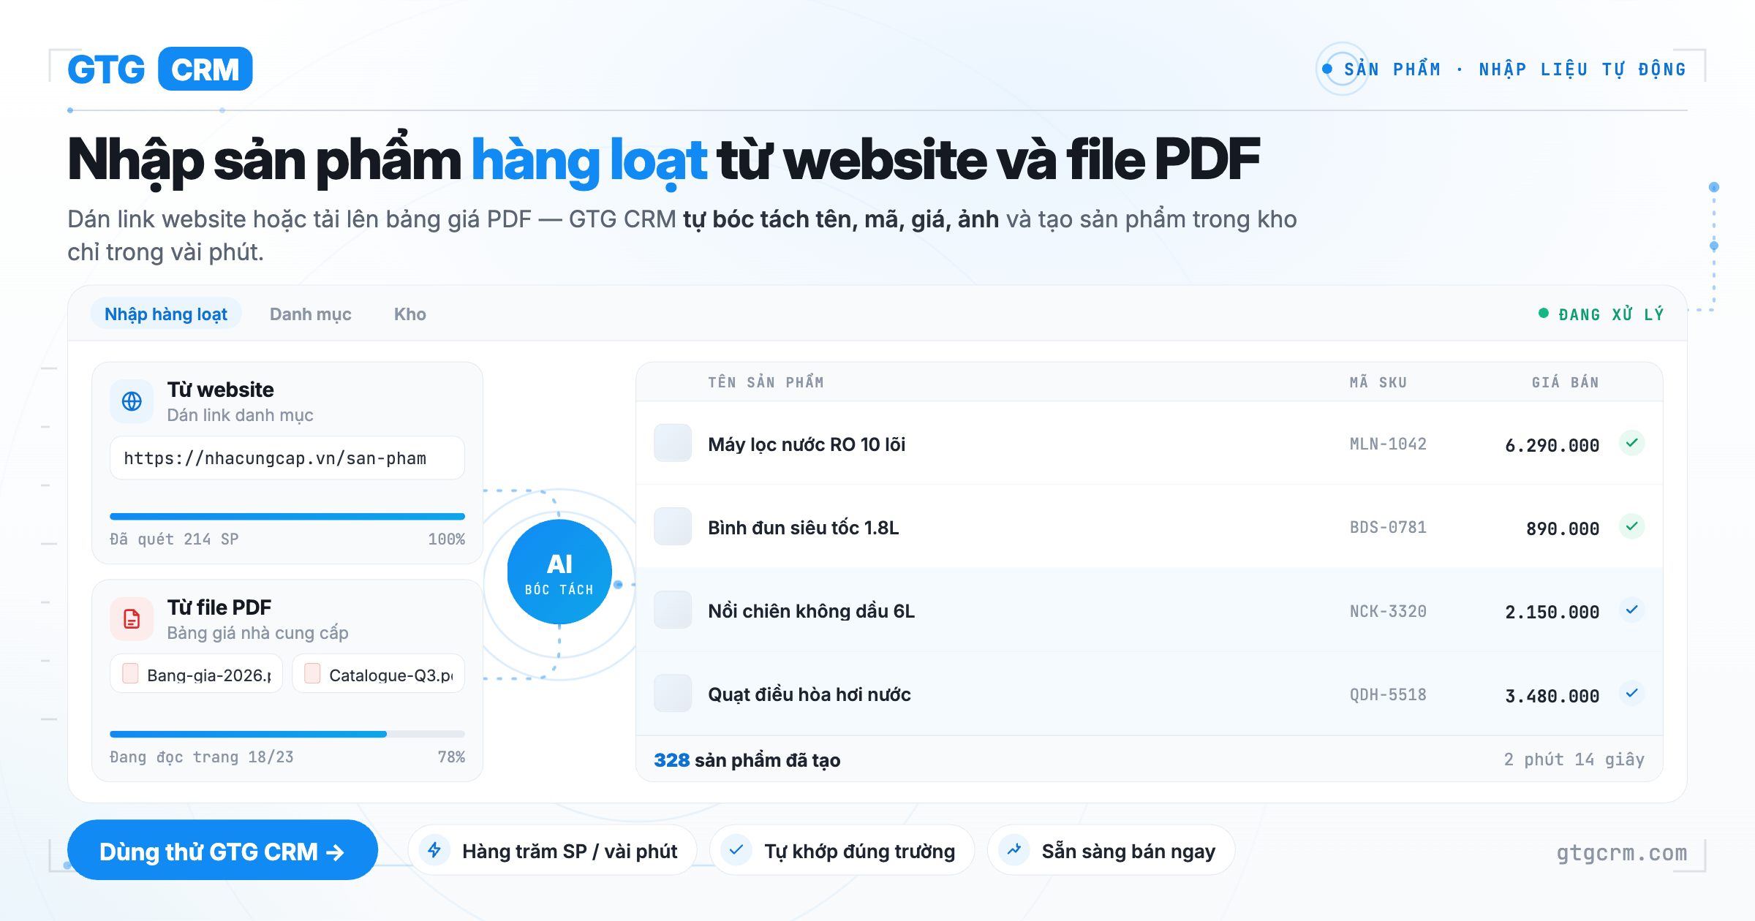
Task: Click the product name Máy lọc nước RO 10 lõi
Action: coord(807,444)
